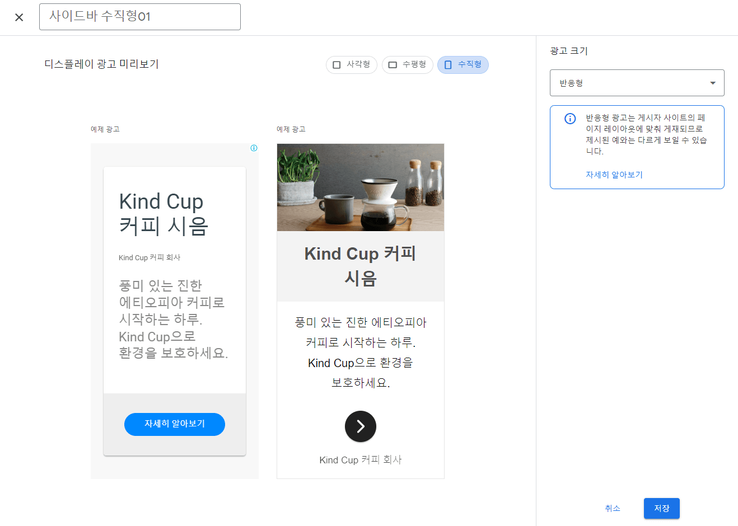Click the square icon inside the 사각형 chip
This screenshot has height=526, width=738.
337,65
